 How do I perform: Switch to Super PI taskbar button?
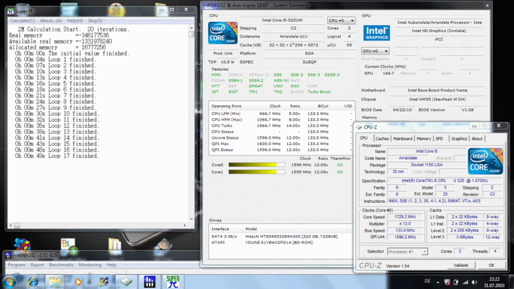(x=173, y=282)
